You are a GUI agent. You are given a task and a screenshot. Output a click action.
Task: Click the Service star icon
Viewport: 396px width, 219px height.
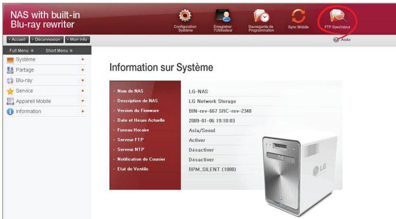10,91
